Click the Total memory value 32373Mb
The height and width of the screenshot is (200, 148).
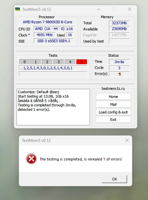[x=119, y=23]
